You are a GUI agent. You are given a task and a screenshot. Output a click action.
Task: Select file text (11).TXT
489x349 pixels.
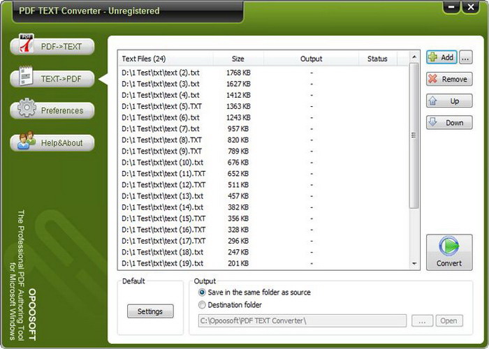coord(263,174)
